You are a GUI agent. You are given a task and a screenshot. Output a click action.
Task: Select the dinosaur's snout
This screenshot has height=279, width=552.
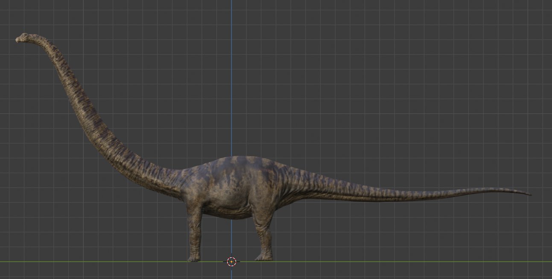pyautogui.click(x=18, y=40)
